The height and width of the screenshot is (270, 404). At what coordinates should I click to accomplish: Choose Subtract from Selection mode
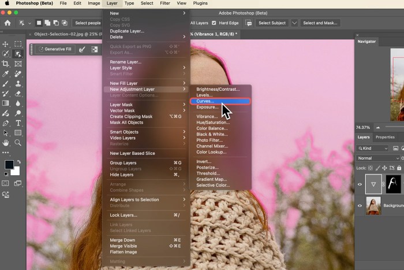(x=56, y=23)
